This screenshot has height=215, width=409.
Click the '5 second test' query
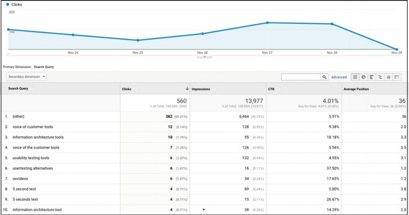[25, 189]
